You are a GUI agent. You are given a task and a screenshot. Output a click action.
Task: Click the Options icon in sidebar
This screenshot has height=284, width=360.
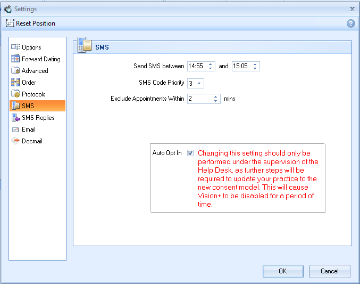pyautogui.click(x=15, y=47)
